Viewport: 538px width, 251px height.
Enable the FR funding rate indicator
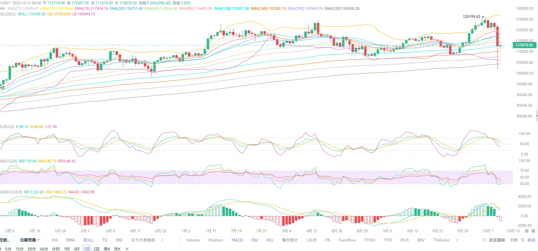tap(328, 240)
